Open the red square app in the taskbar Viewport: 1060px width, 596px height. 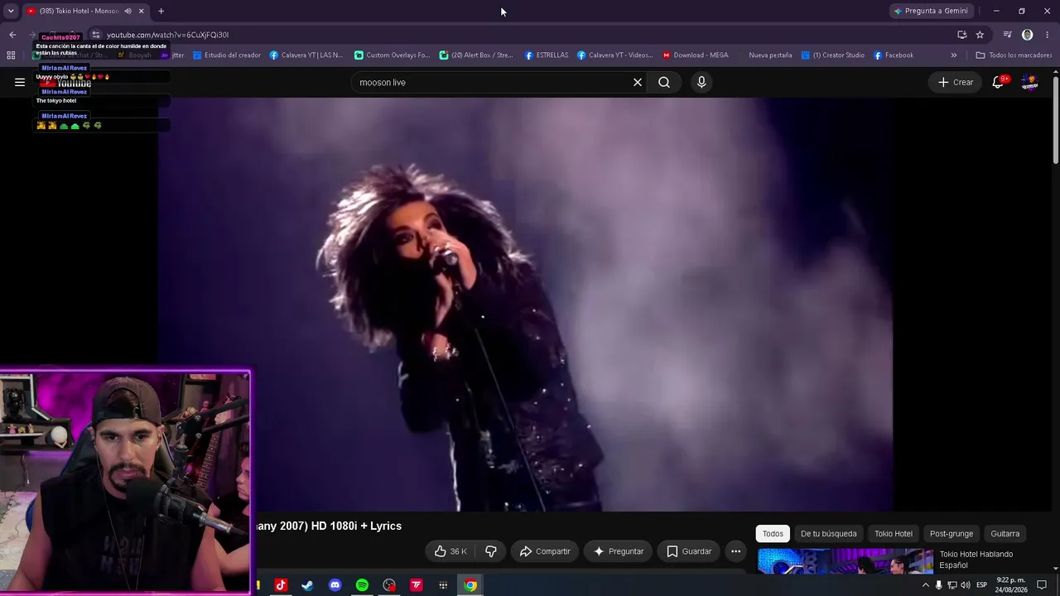[417, 585]
